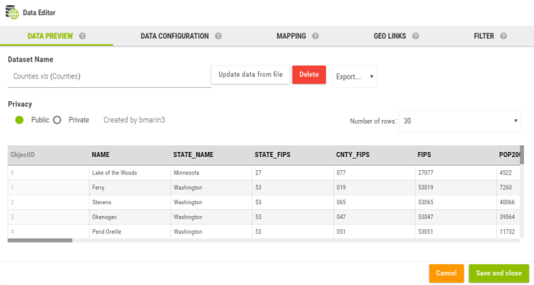Click the table's horizontal scrollbar thumb

pos(40,241)
